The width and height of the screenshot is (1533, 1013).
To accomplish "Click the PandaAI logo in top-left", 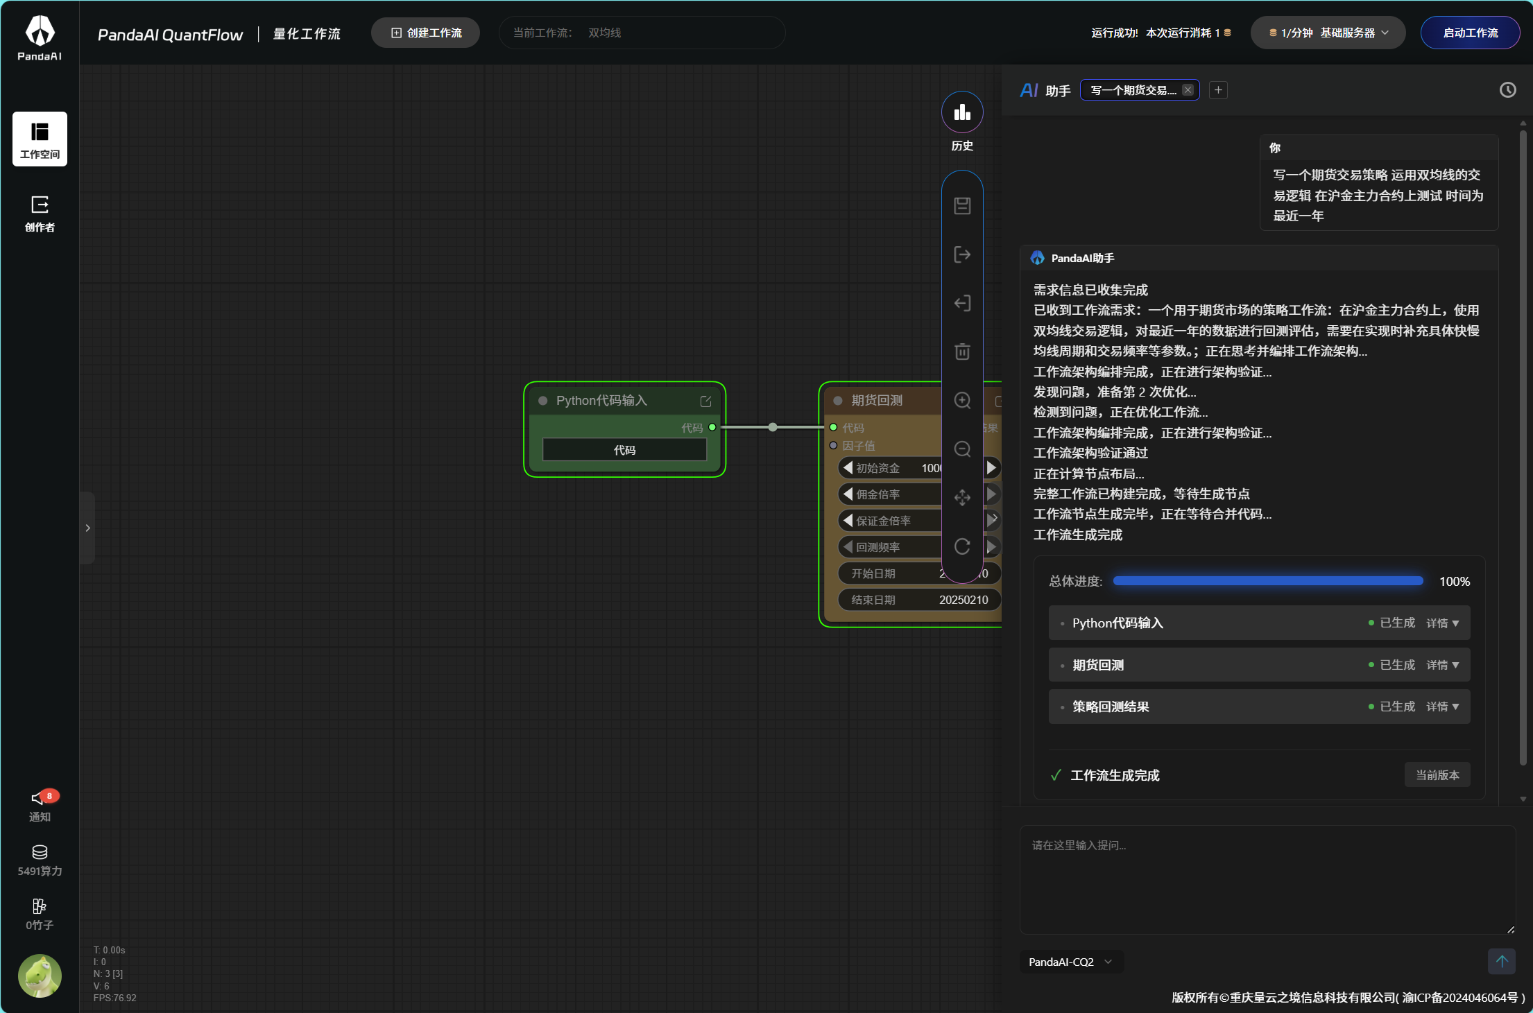I will coord(40,38).
